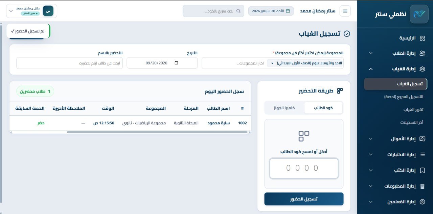Image resolution: width=433 pixels, height=214 pixels.
Task: Click the إدارة الاختبارات list icon
Action: (x=422, y=154)
